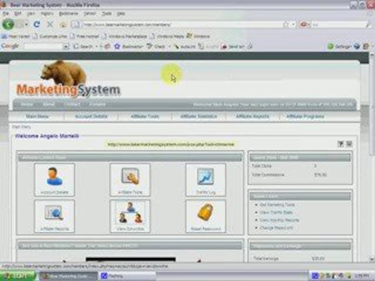Click the search engine icon in search box
Viewport: 375px width, 281px height.
click(x=304, y=24)
